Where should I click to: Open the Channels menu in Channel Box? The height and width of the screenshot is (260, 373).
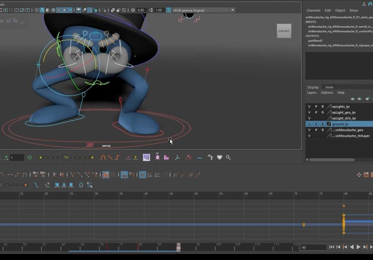tap(313, 10)
